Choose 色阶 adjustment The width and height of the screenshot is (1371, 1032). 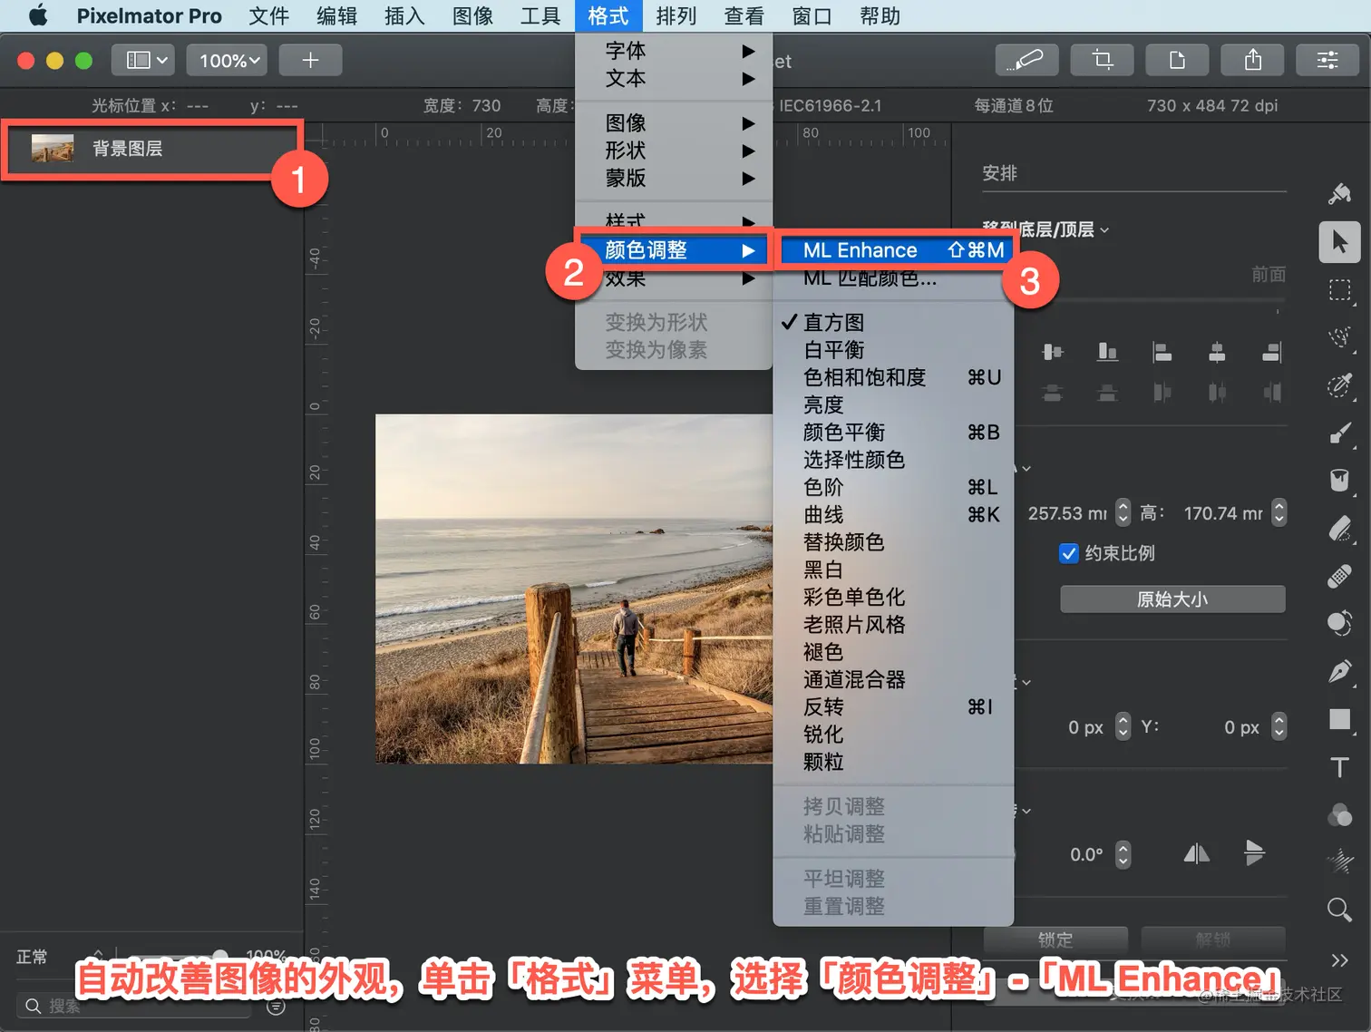pyautogui.click(x=892, y=487)
